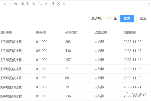Click 未结算 status in the 436 row
Image resolution: width=151 pixels, height=101 pixels.
pos(99,51)
